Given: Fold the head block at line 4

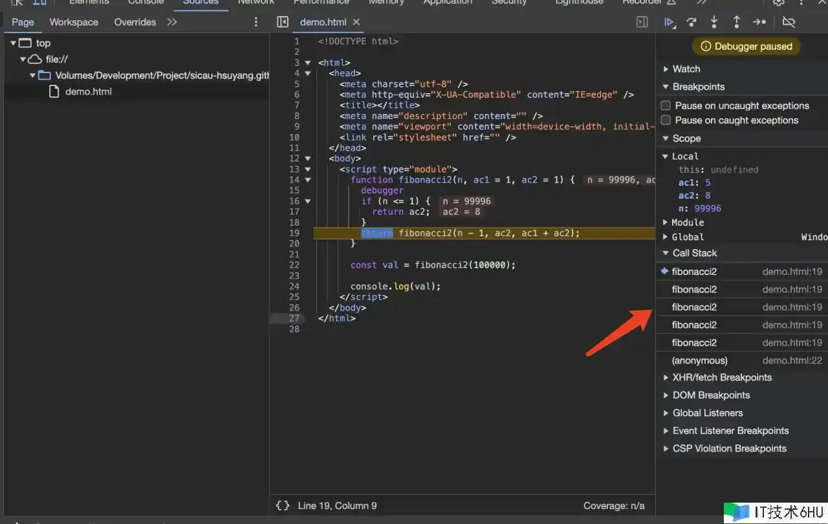Looking at the screenshot, I should [307, 74].
